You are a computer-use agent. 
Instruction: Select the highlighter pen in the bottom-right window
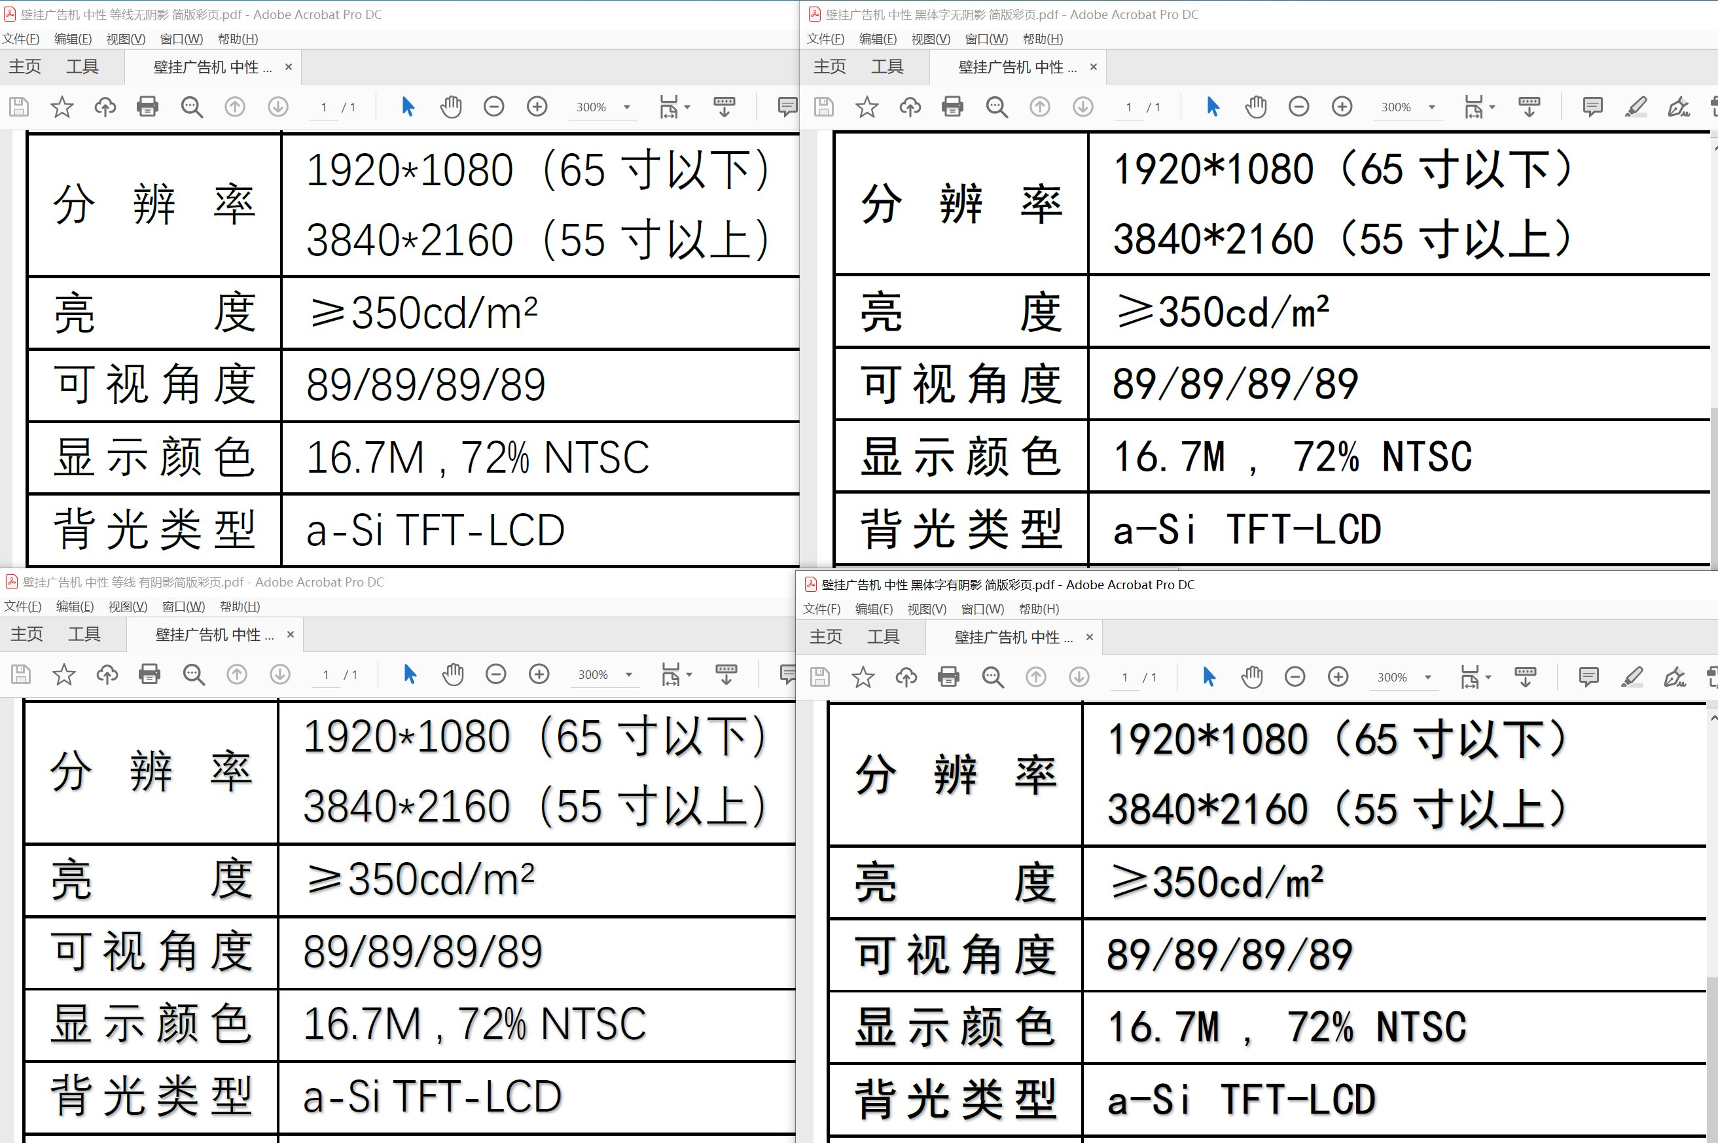click(1632, 677)
